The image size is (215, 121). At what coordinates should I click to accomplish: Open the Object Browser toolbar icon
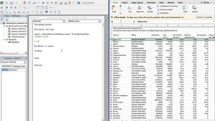click(70, 3)
